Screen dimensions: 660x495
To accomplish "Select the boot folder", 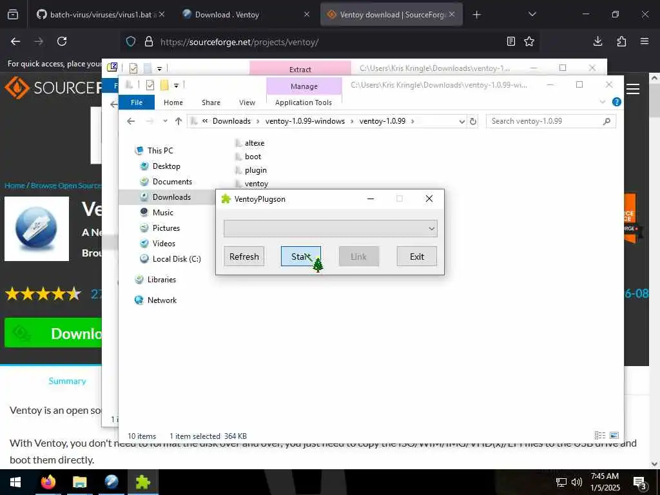I will pyautogui.click(x=253, y=157).
